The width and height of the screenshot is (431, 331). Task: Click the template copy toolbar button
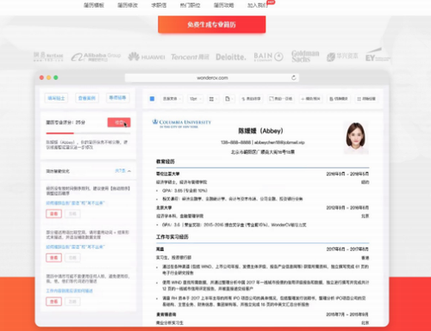tap(339, 99)
